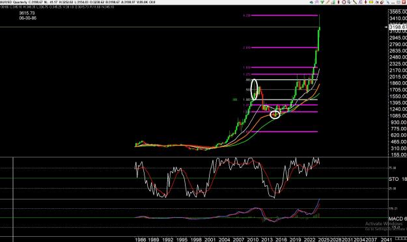The height and width of the screenshot is (242, 407).
Task: Click the 2325 price axis label
Action: coord(398,64)
